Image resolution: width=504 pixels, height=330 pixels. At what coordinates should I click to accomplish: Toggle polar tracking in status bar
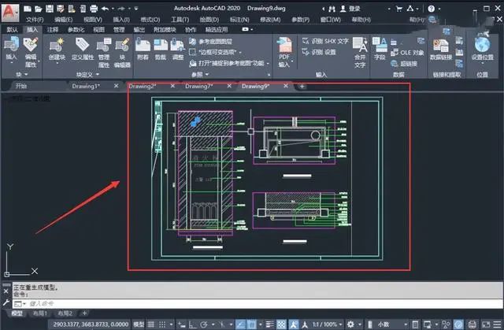point(203,324)
